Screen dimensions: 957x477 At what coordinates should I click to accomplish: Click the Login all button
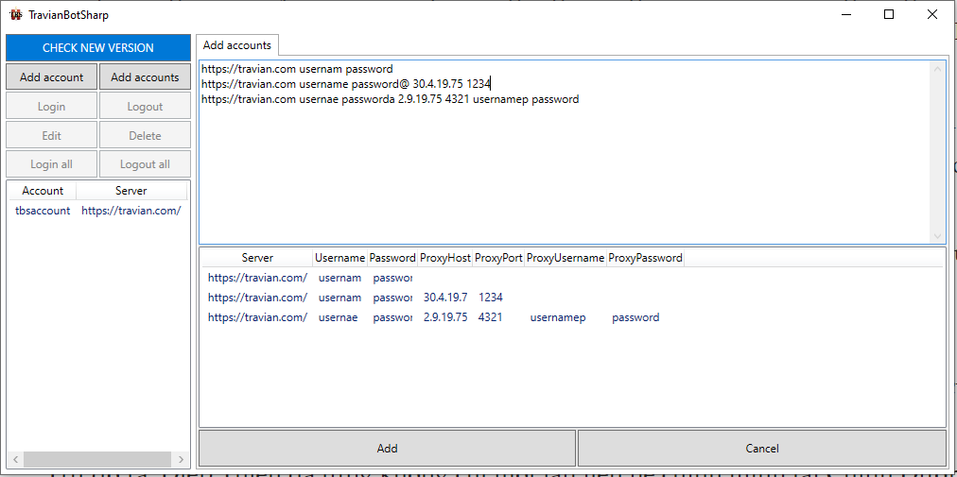[x=51, y=164]
